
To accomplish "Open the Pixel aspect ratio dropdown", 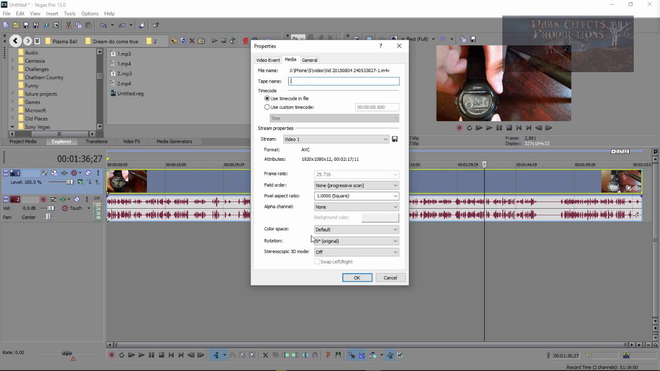I will 356,196.
